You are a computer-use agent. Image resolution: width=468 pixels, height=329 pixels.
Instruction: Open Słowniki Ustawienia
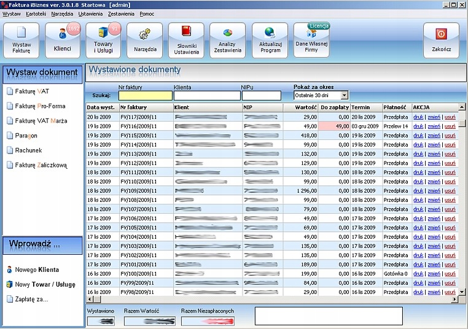coord(186,40)
